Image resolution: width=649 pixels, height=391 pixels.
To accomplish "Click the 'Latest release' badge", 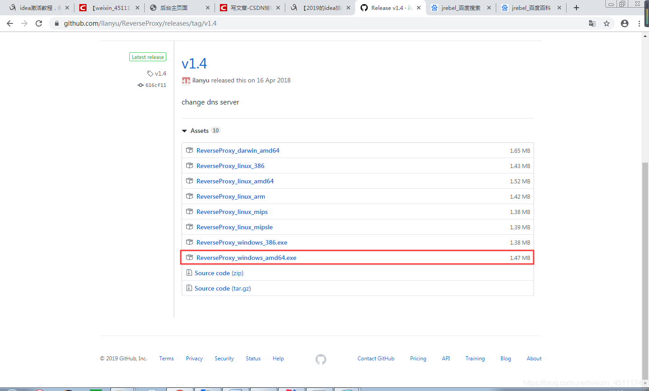I will (x=148, y=57).
